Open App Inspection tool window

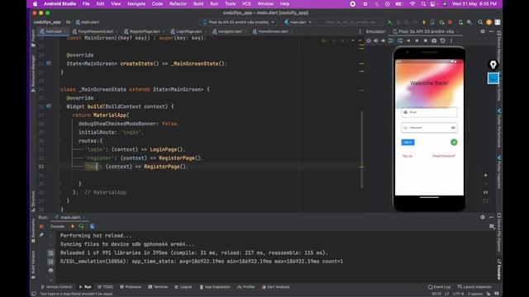click(215, 287)
